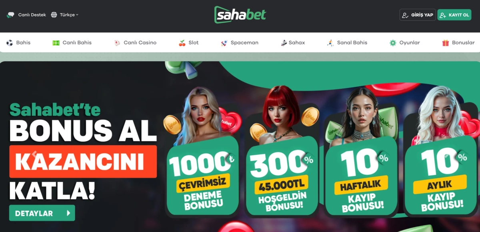480x232 pixels.
Task: Click the Bonuslar gift box icon
Action: tap(446, 43)
